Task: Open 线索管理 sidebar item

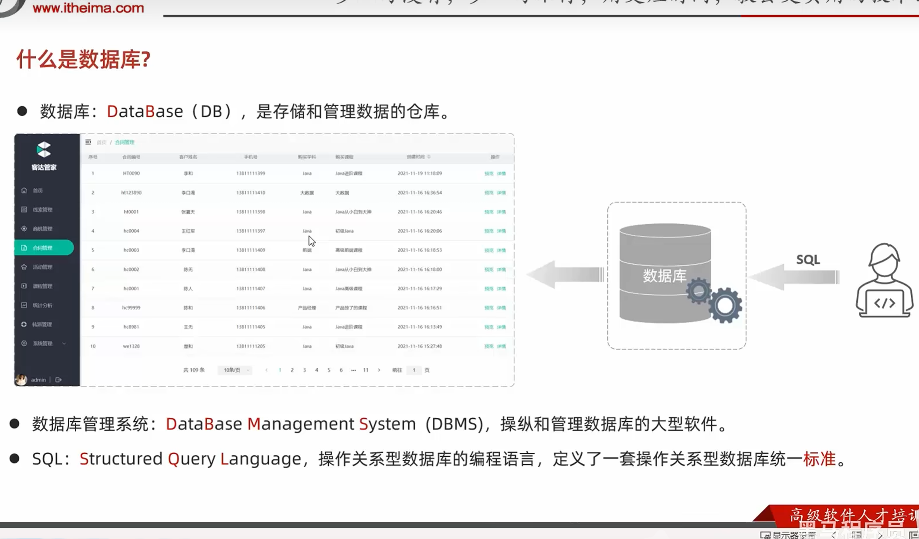Action: [x=42, y=209]
